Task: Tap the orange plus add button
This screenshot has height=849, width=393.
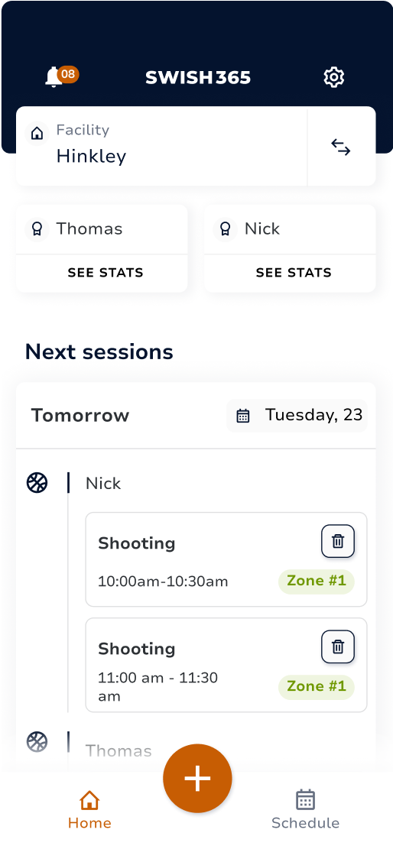Action: (197, 778)
